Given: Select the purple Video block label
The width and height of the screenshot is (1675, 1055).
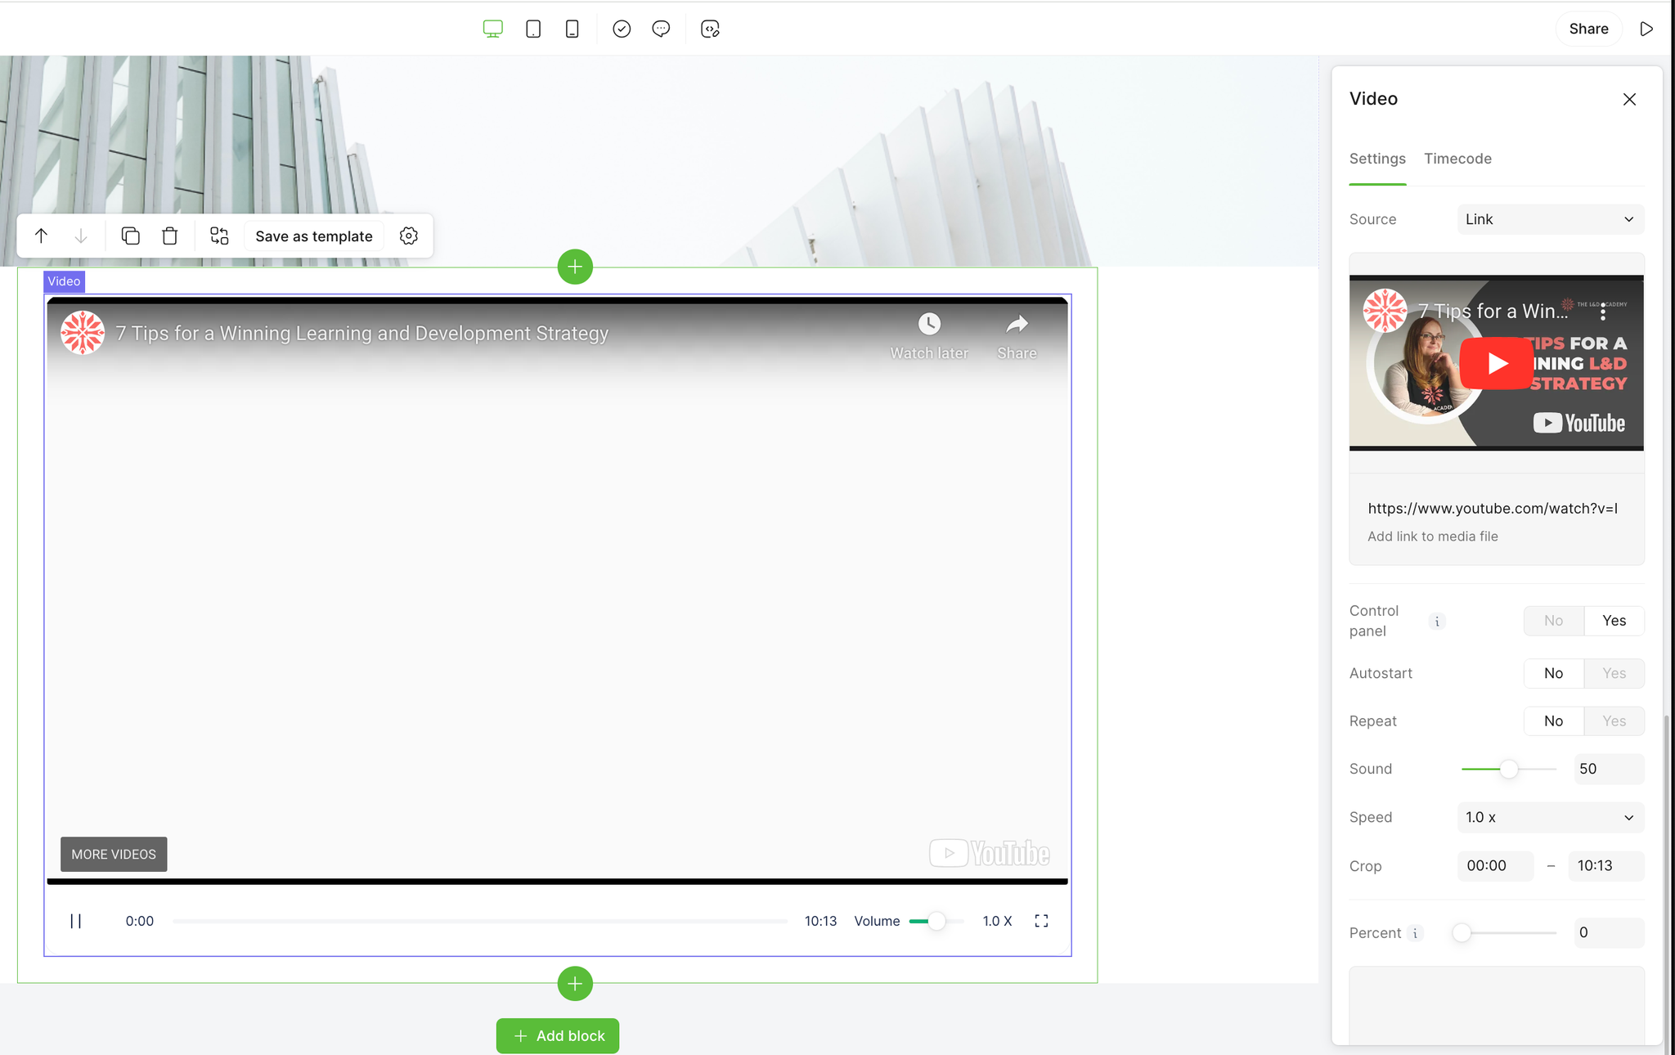Looking at the screenshot, I should point(64,281).
